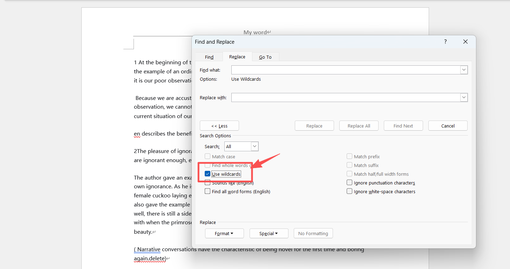Close the Find and Replace dialog

coord(465,42)
